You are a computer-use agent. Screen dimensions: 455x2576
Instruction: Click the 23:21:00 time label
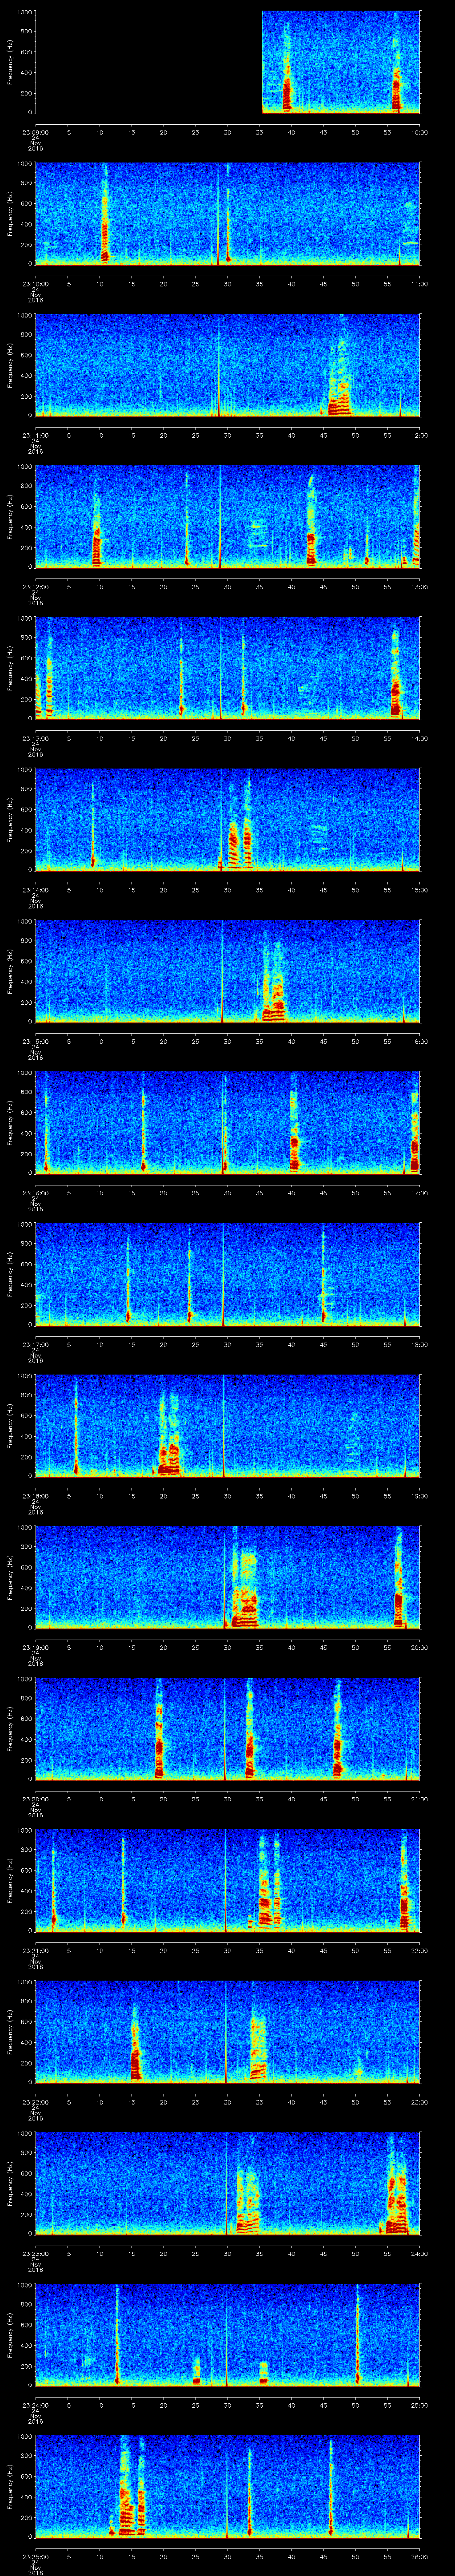coord(36,1950)
